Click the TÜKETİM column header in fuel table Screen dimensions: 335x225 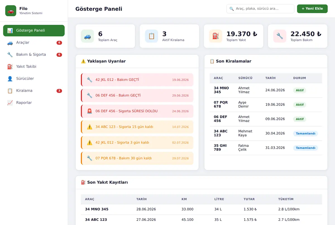pyautogui.click(x=286, y=199)
